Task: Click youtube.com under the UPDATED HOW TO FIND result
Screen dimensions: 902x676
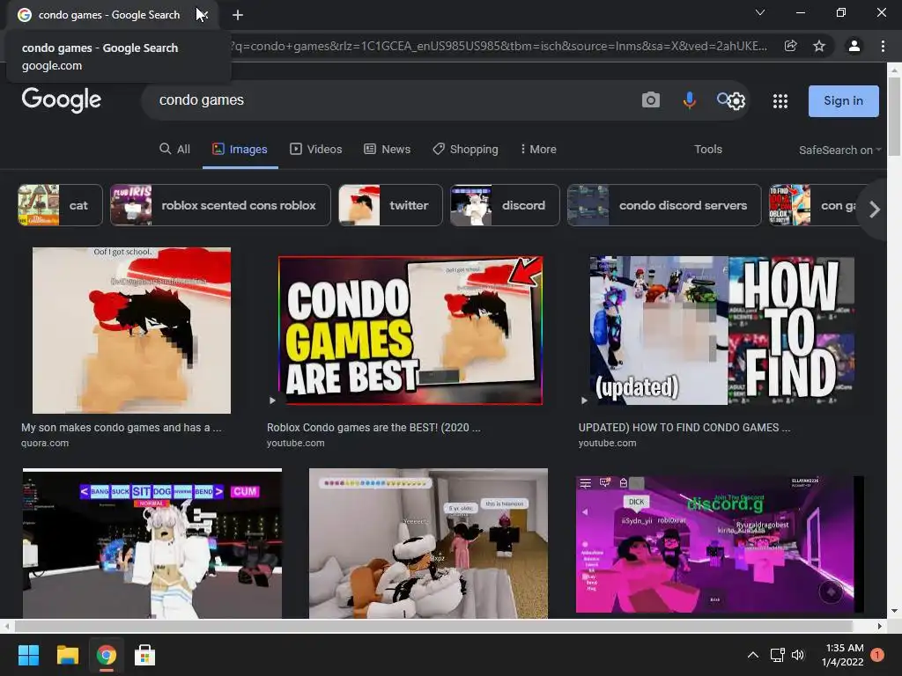Action: pyautogui.click(x=608, y=444)
